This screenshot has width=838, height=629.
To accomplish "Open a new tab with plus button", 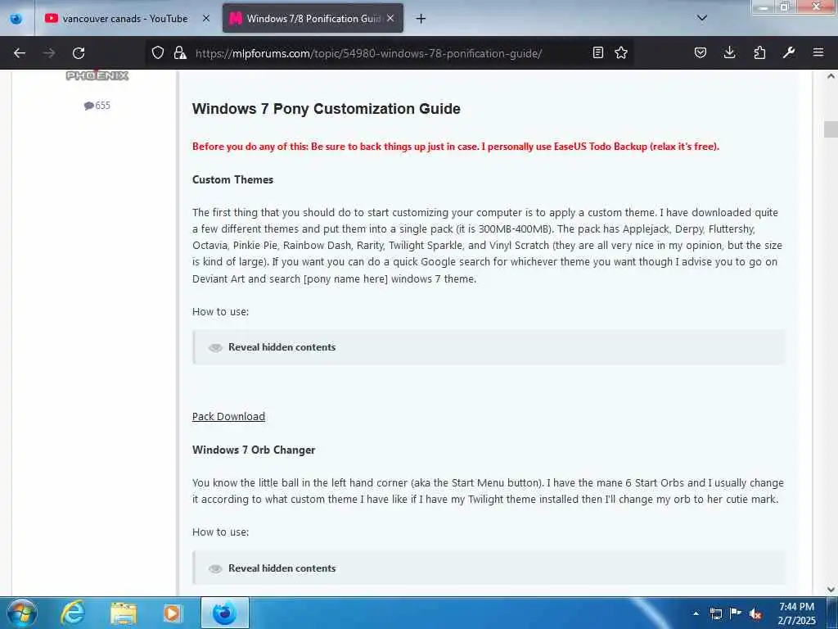I will pos(421,19).
